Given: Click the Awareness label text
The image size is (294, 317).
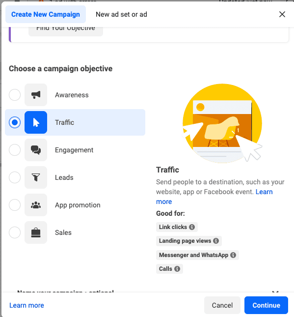Looking at the screenshot, I should click(72, 95).
